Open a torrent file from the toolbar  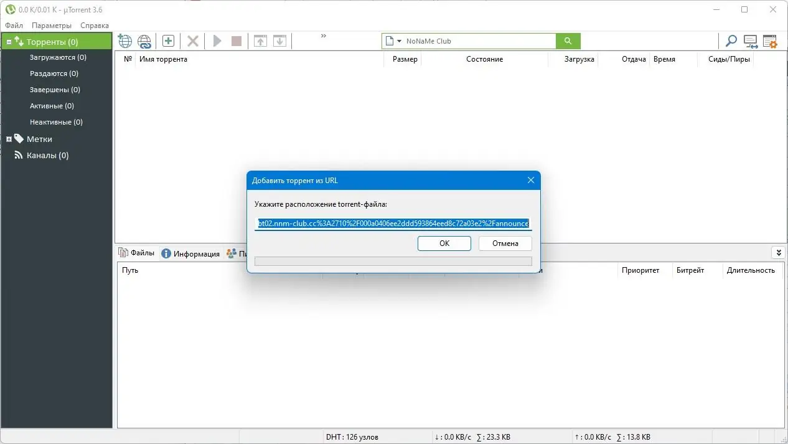[124, 40]
